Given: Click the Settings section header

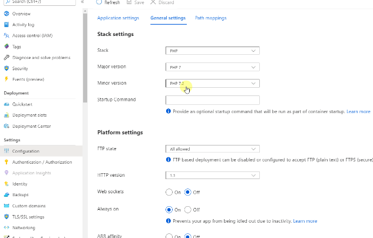Looking at the screenshot, I should (12, 140).
